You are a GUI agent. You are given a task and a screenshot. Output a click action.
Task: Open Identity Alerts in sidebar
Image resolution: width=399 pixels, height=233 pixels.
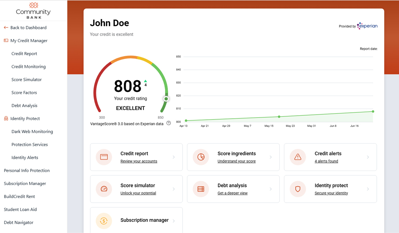[25, 157]
